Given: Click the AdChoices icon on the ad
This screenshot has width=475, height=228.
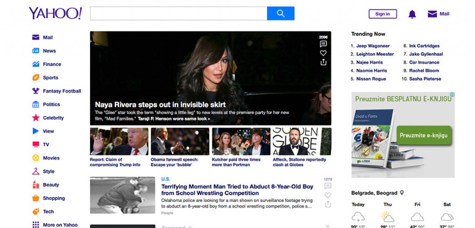Looking at the screenshot, I should click(452, 95).
